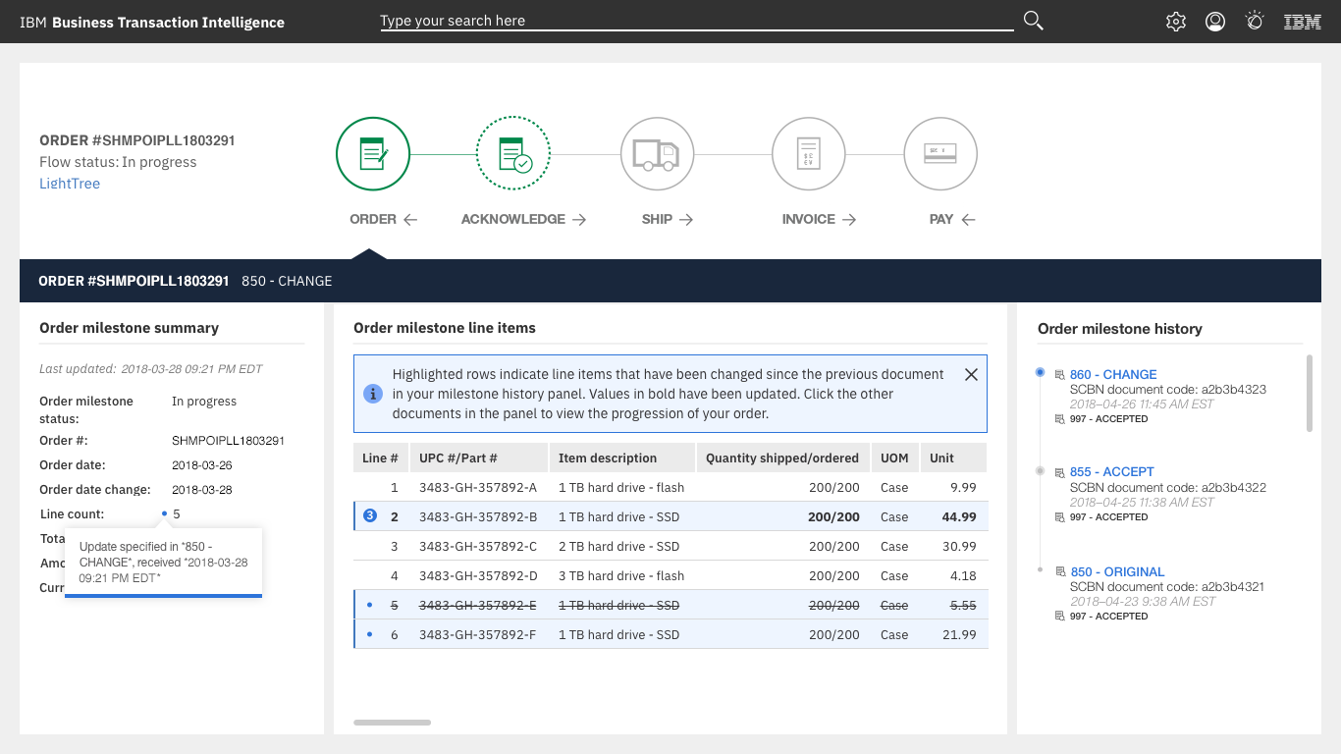The height and width of the screenshot is (754, 1341).
Task: Sort by Unit column header
Action: pyautogui.click(x=954, y=458)
